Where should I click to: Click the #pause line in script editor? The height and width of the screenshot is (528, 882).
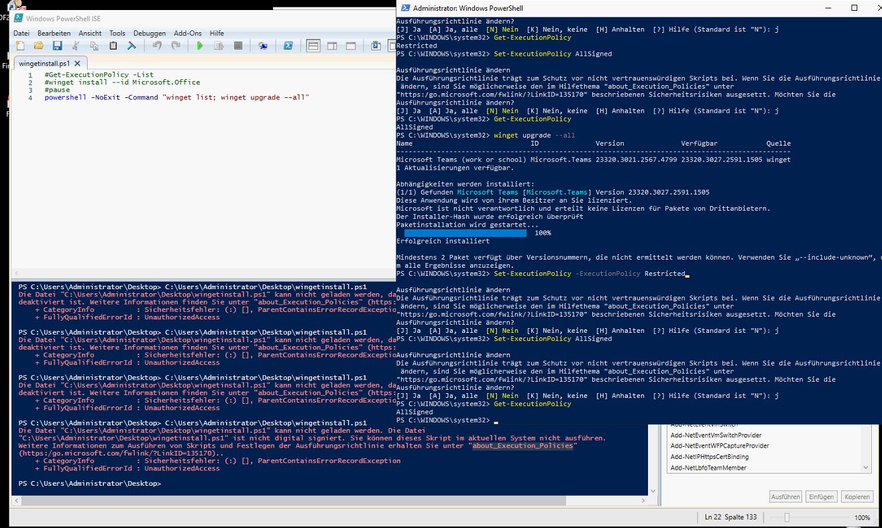57,90
